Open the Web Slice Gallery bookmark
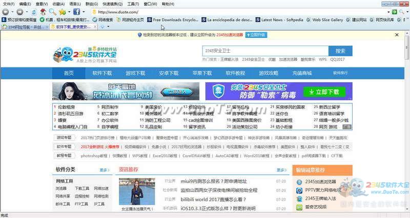The width and height of the screenshot is (410, 218). 324,19
